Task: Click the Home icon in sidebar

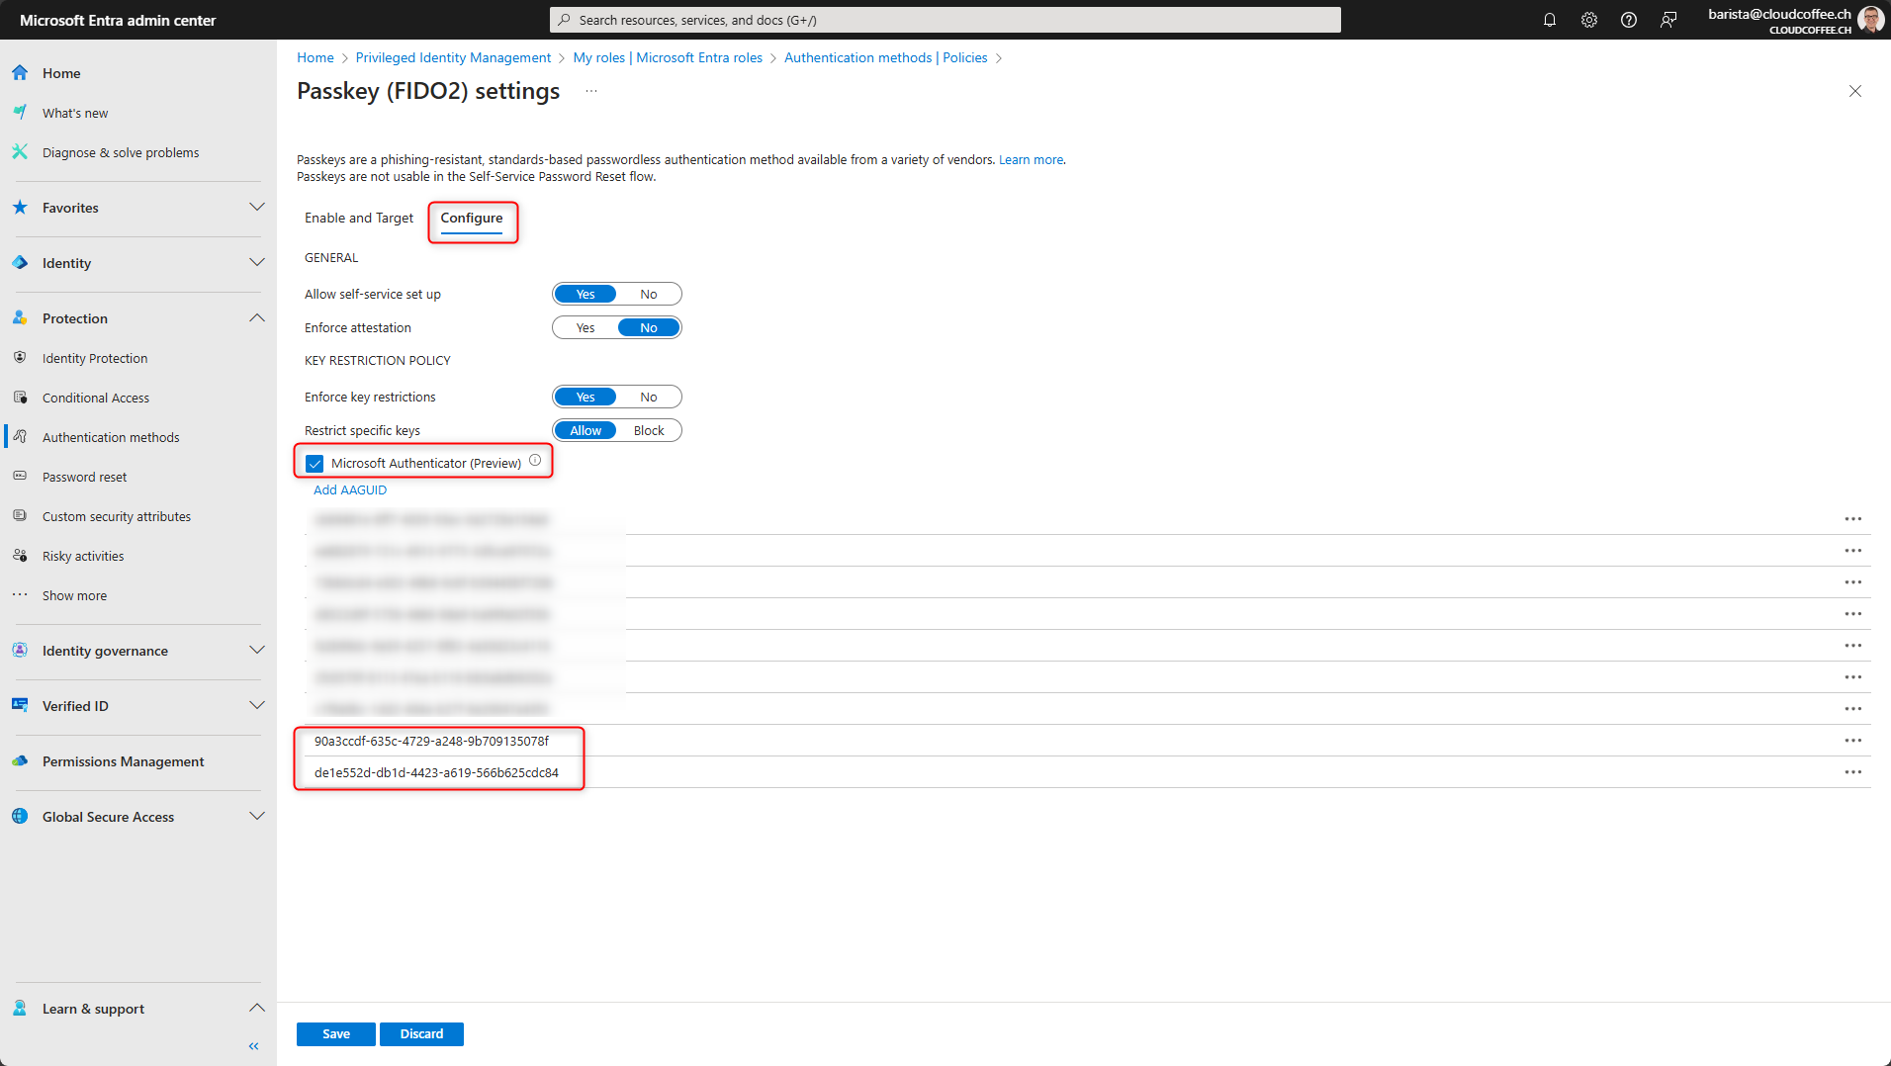Action: (20, 73)
